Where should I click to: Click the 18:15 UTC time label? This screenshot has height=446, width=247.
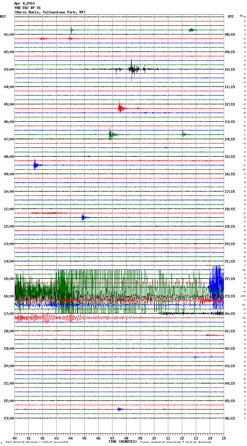(230, 209)
